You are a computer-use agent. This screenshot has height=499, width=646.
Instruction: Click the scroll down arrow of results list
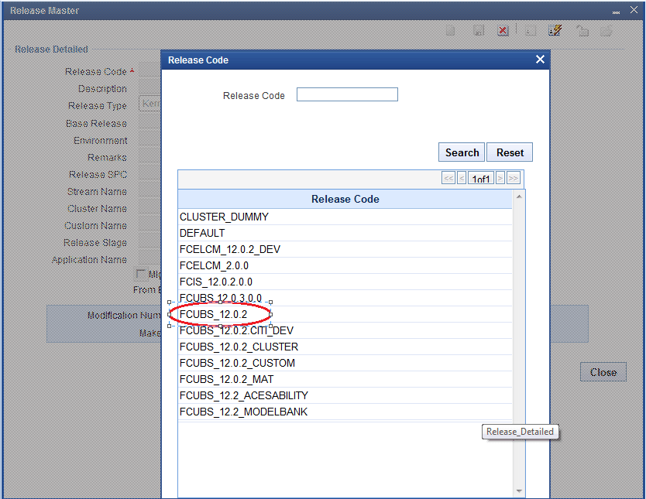[519, 490]
